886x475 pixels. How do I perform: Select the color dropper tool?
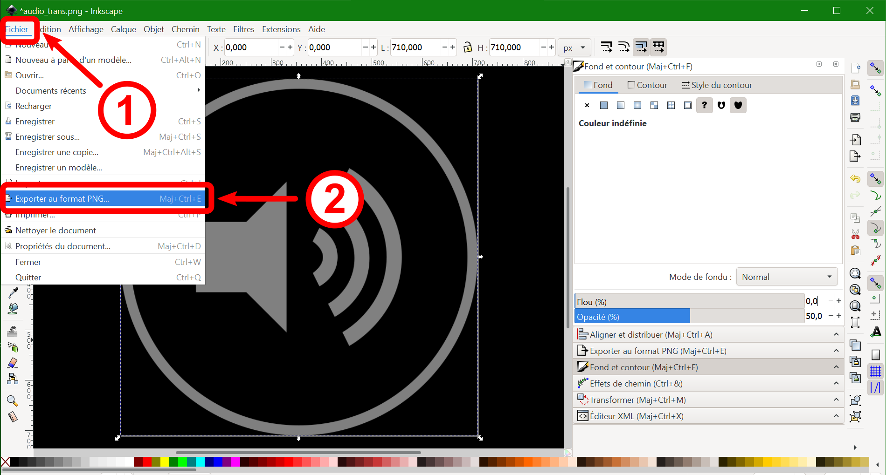[x=13, y=293]
